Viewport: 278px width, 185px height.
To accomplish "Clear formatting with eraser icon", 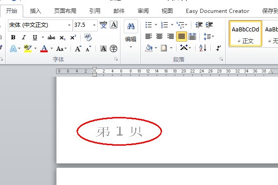I will click(x=88, y=37).
